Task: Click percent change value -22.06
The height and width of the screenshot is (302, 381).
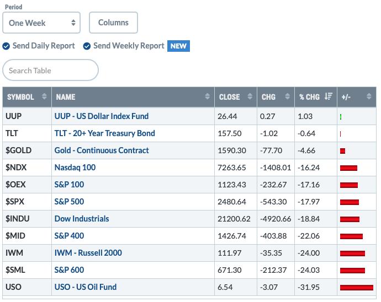Action: click(x=309, y=236)
